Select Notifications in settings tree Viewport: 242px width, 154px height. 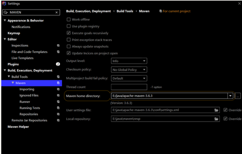tap(21, 27)
